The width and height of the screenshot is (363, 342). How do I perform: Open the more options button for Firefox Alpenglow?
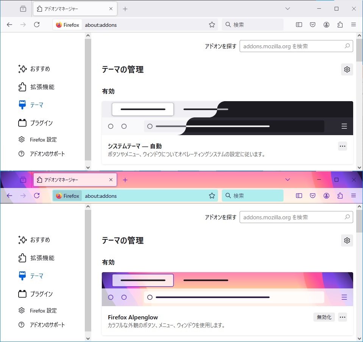click(x=343, y=317)
